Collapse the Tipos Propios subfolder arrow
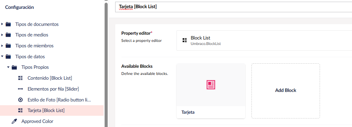Viewport: 352px width, 127px height. 8,67
